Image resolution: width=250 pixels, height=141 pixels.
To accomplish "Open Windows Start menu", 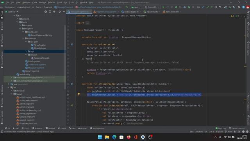I will (x=100, y=137).
